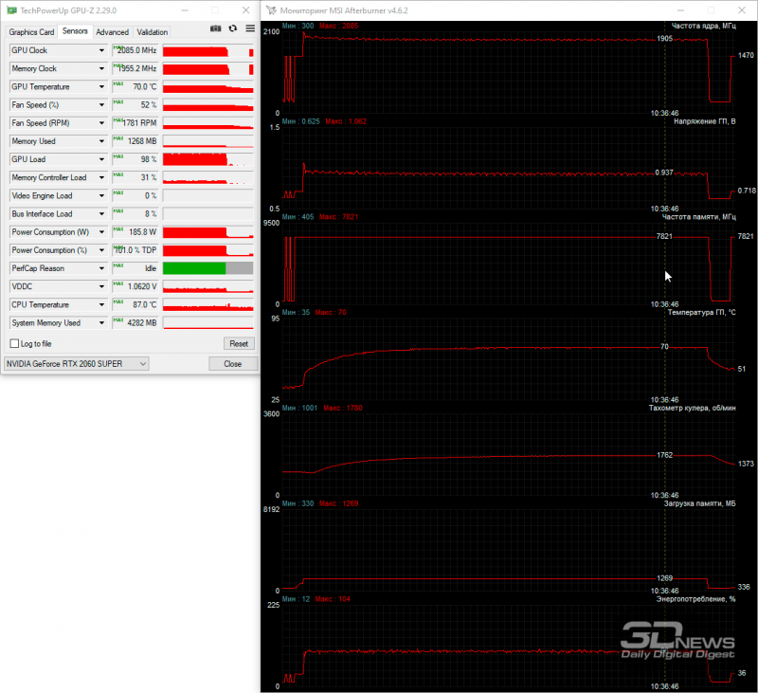Enable the Log to file checkbox
This screenshot has width=758, height=693.
[16, 343]
